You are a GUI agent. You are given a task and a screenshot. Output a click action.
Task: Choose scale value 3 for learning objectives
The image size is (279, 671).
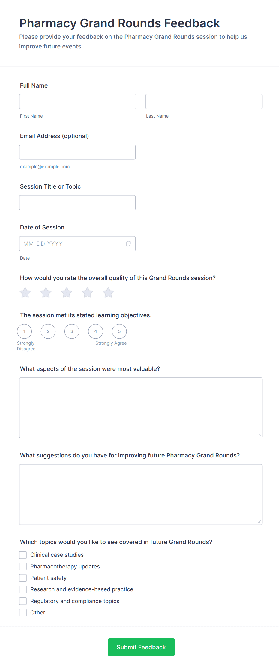pyautogui.click(x=72, y=331)
